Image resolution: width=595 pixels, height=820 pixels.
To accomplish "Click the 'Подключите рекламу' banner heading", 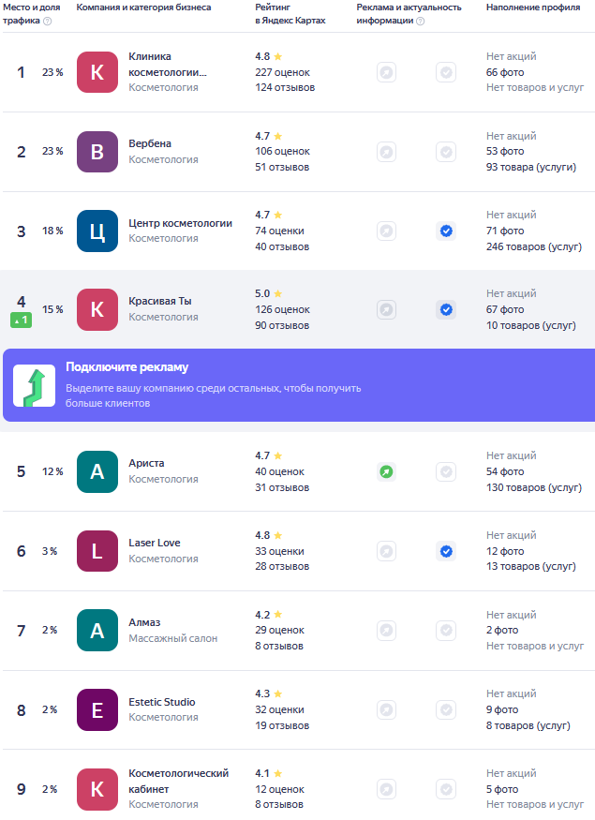I will (x=127, y=367).
